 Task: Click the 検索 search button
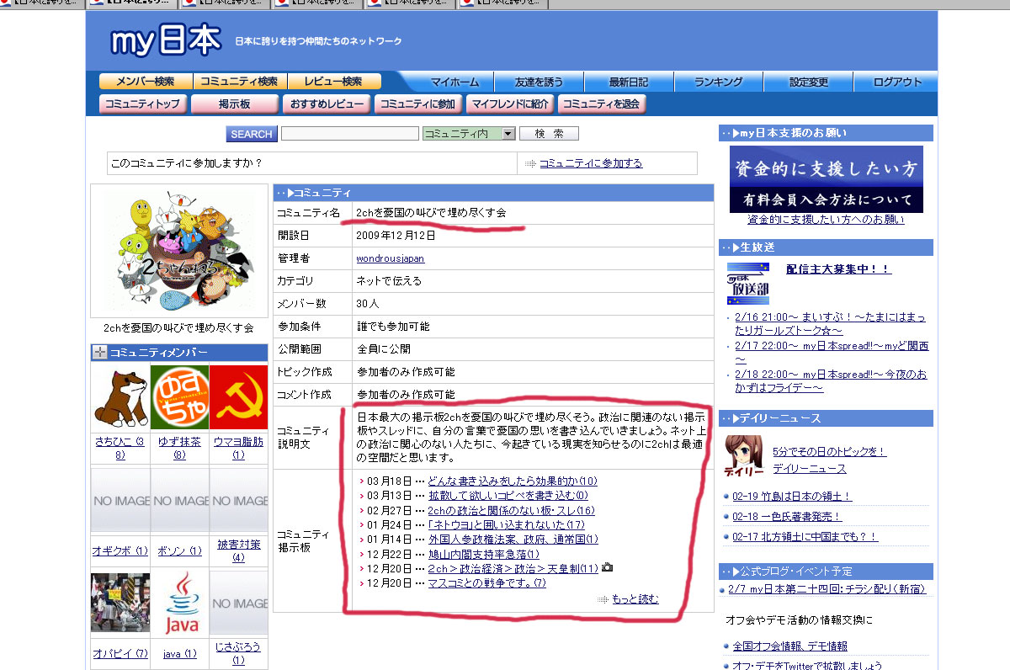549,134
